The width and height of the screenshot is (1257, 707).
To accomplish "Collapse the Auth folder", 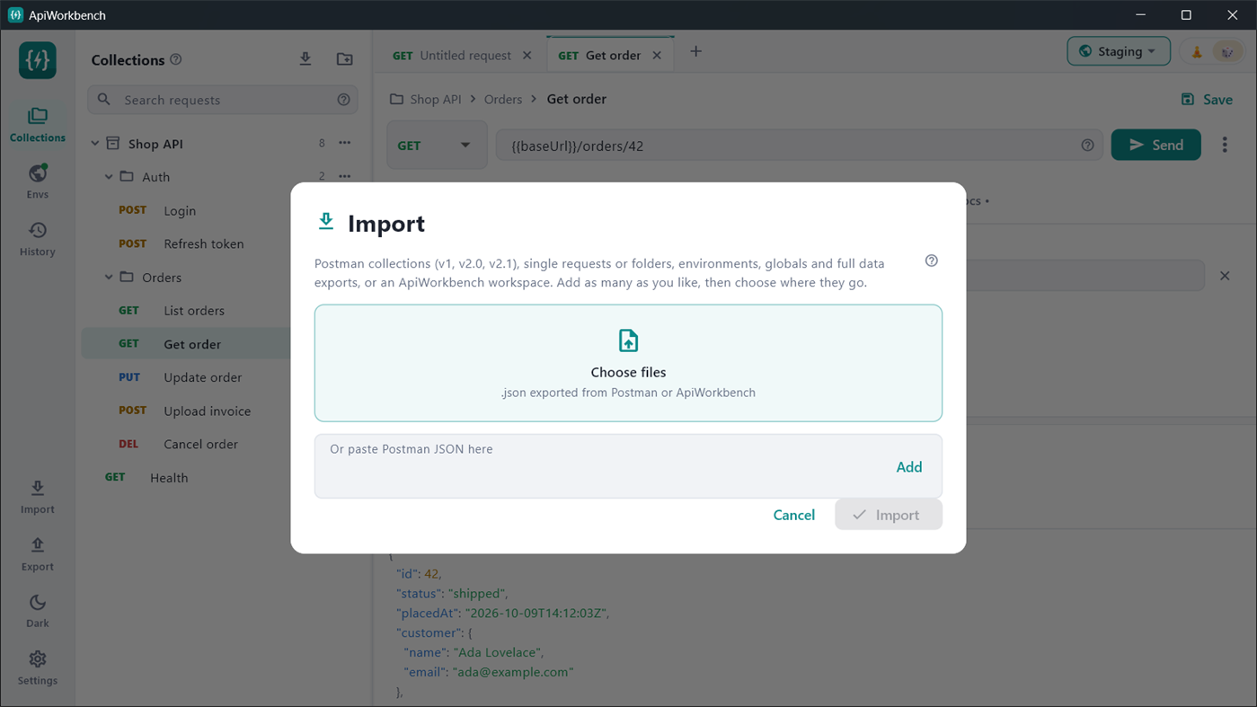I will click(x=109, y=177).
